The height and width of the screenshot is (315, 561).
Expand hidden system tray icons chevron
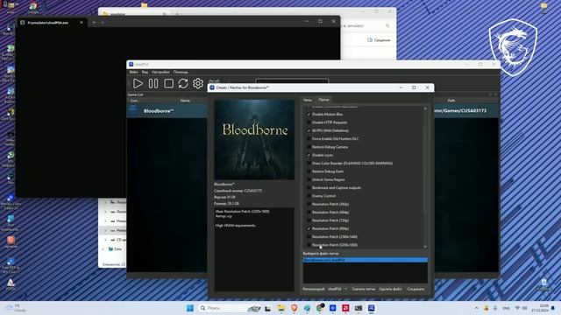[476, 308]
